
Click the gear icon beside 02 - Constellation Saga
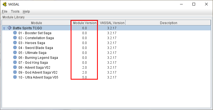coord(15,38)
